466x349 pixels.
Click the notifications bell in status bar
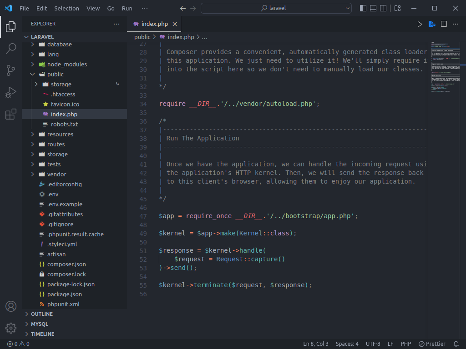pos(456,344)
